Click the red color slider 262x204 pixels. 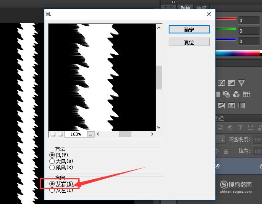pyautogui.click(x=226, y=18)
